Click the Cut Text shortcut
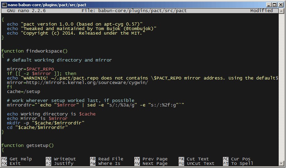 (x=198, y=159)
